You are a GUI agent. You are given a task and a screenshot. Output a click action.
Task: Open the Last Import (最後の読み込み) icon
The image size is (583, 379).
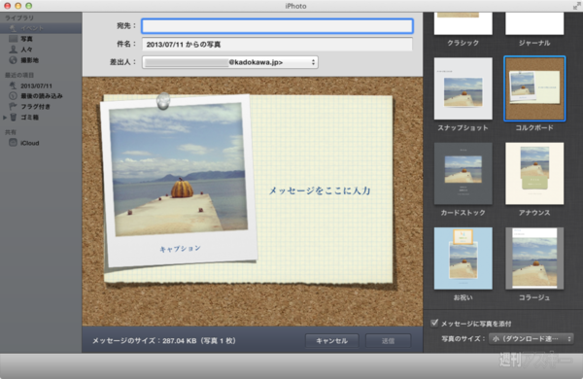pos(13,96)
